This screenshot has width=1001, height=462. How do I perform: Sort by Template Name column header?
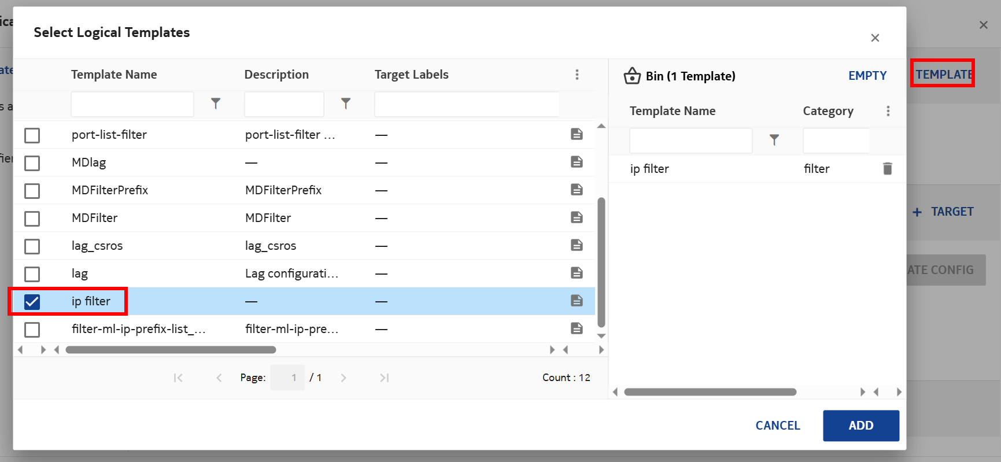[x=114, y=75]
